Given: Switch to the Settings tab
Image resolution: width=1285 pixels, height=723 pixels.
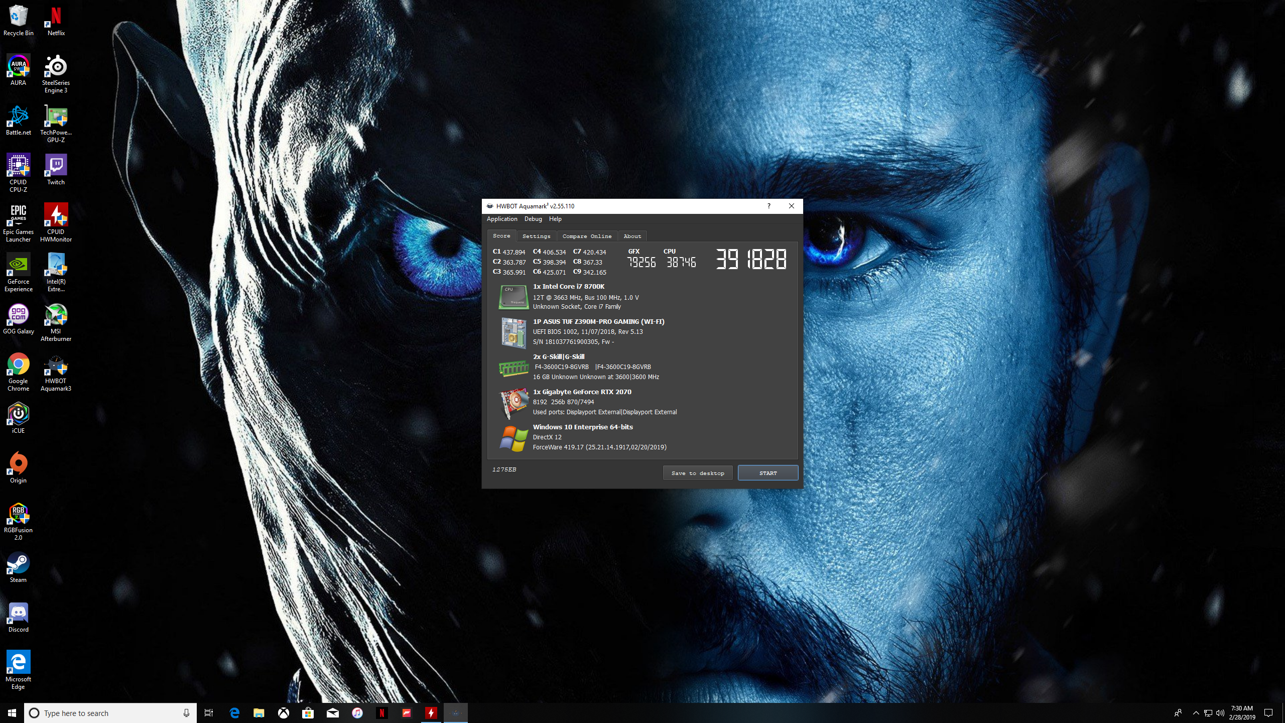Looking at the screenshot, I should [x=536, y=236].
